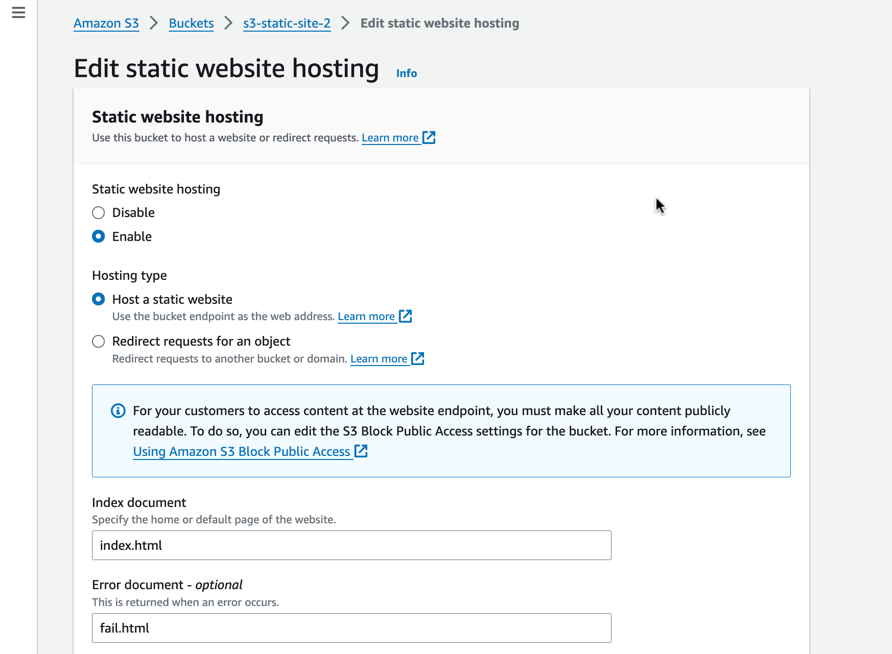Click the Error document input field
This screenshot has width=892, height=654.
click(351, 628)
